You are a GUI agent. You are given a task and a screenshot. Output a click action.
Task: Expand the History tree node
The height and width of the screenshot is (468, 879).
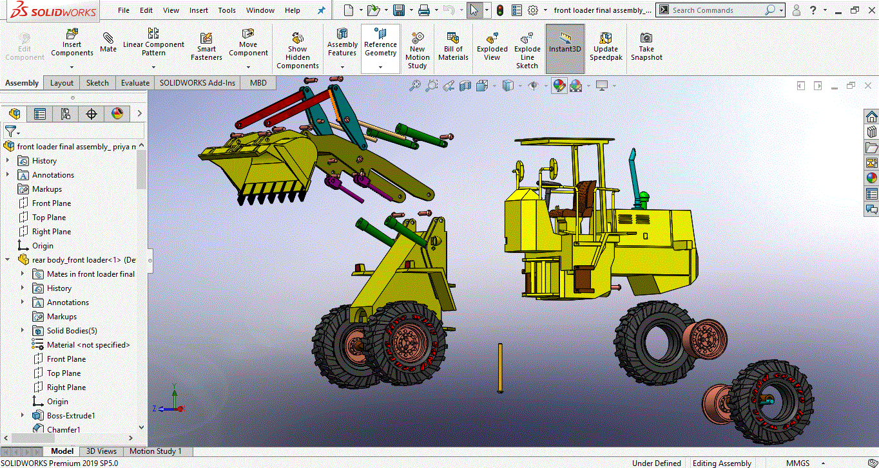pyautogui.click(x=8, y=161)
